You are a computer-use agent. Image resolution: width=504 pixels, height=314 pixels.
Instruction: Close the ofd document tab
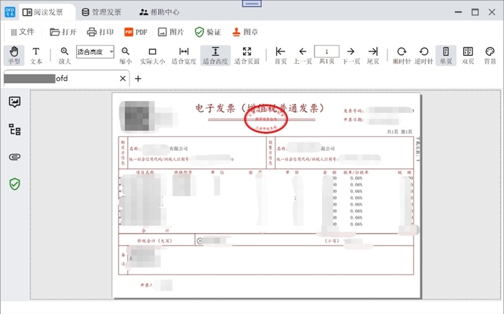coord(123,78)
